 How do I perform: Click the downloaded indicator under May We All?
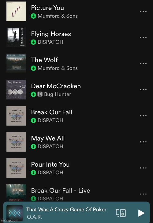(34, 146)
